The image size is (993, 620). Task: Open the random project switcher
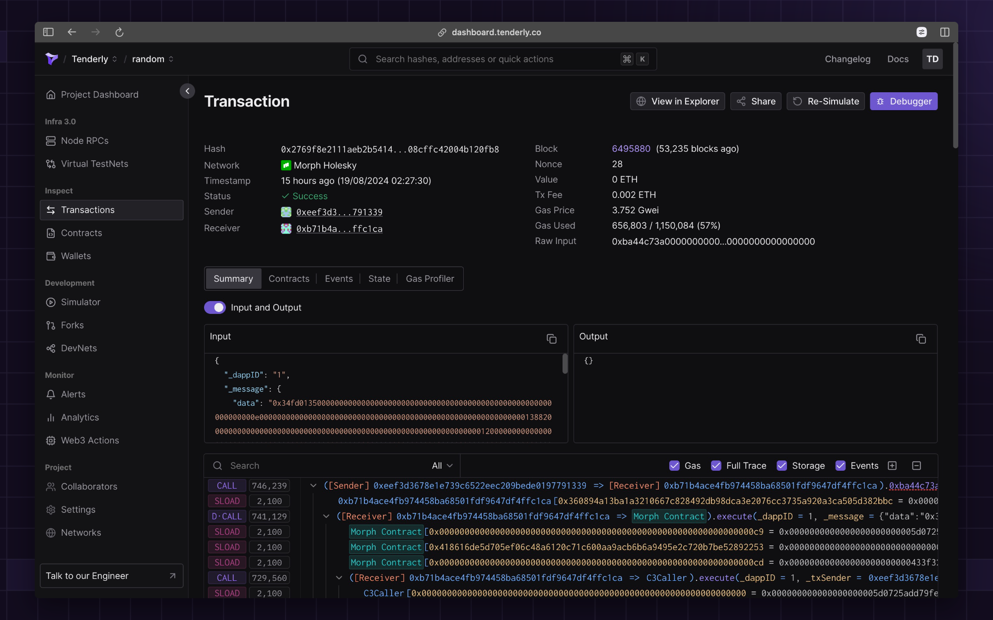[x=152, y=59]
